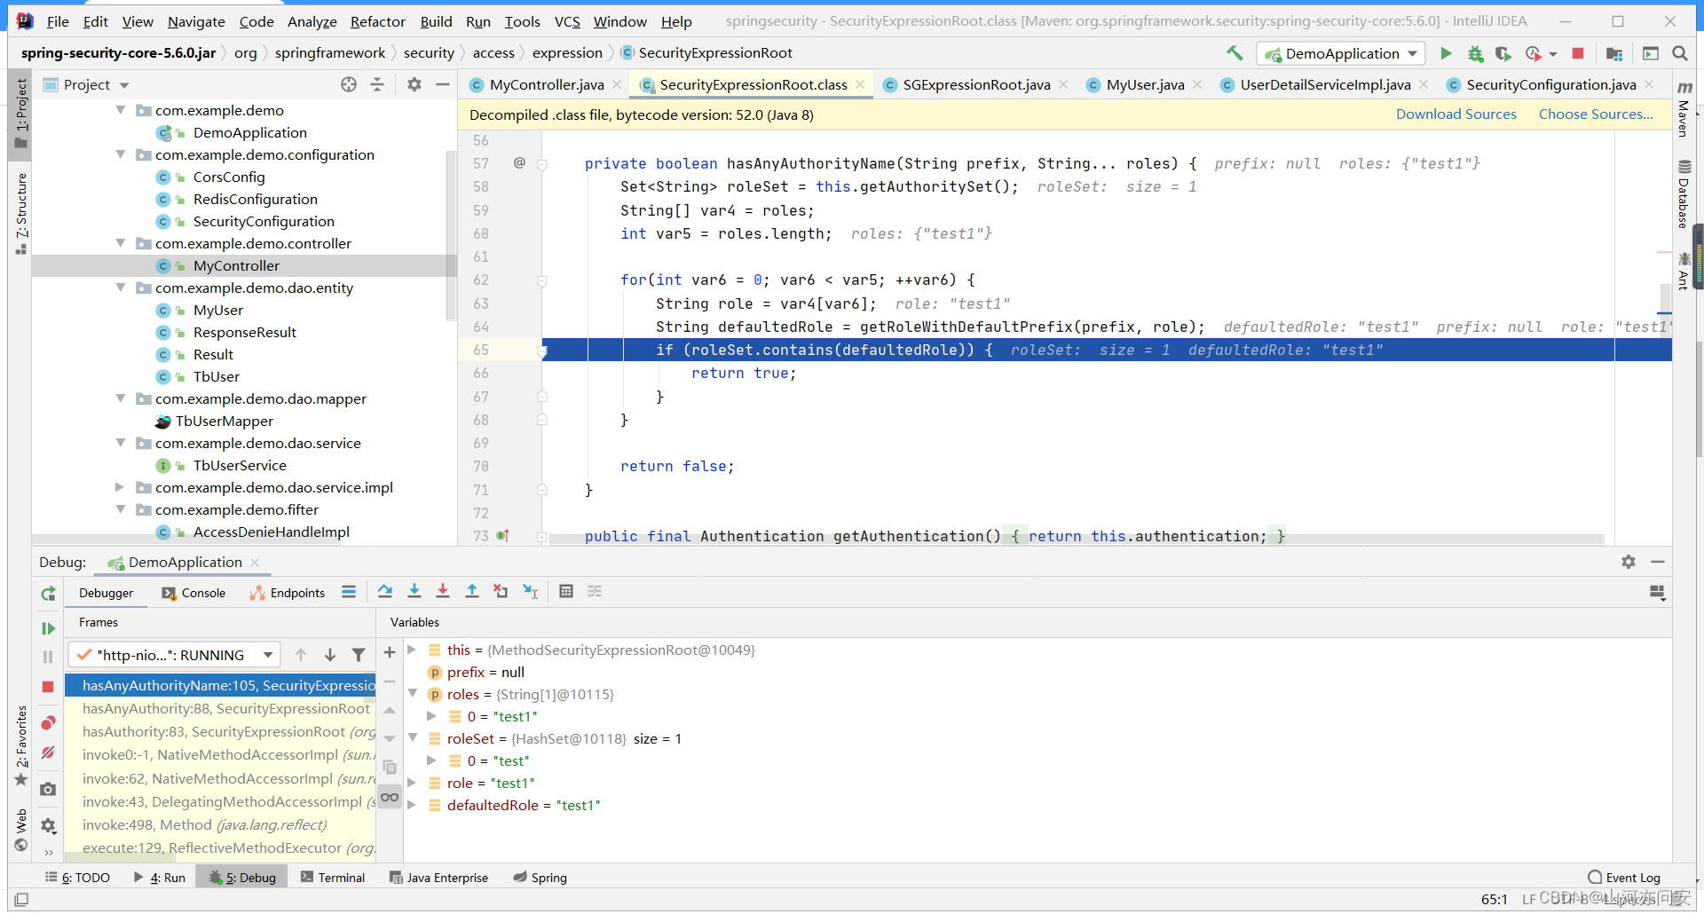Click Rerun DemoApplication icon in debug panel
This screenshot has width=1704, height=914.
(48, 594)
